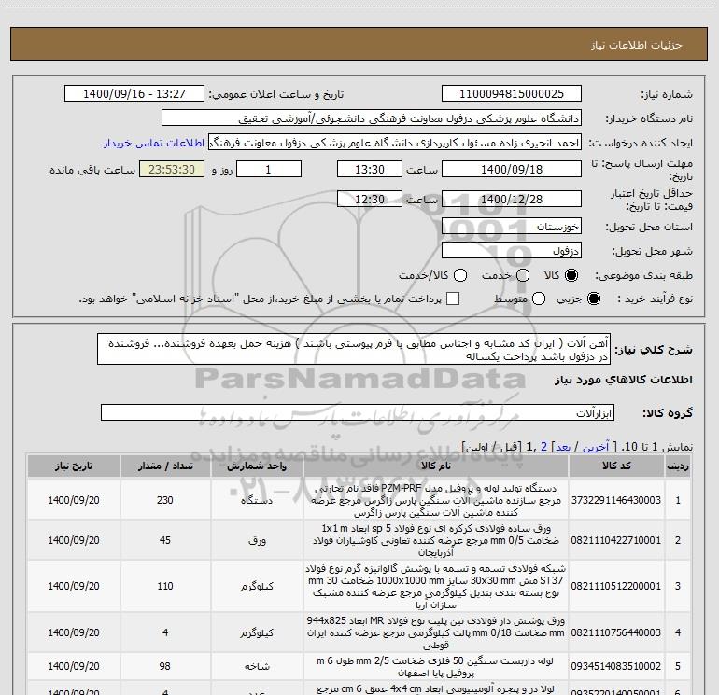The width and height of the screenshot is (719, 695).
Task: Click the شرح کلی نیاز description box
Action: [354, 350]
